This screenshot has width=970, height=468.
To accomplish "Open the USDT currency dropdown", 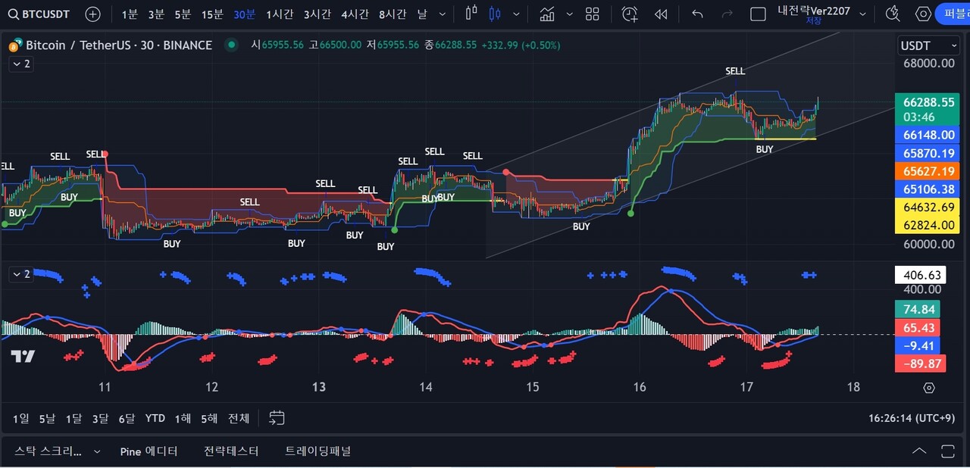I will (928, 45).
